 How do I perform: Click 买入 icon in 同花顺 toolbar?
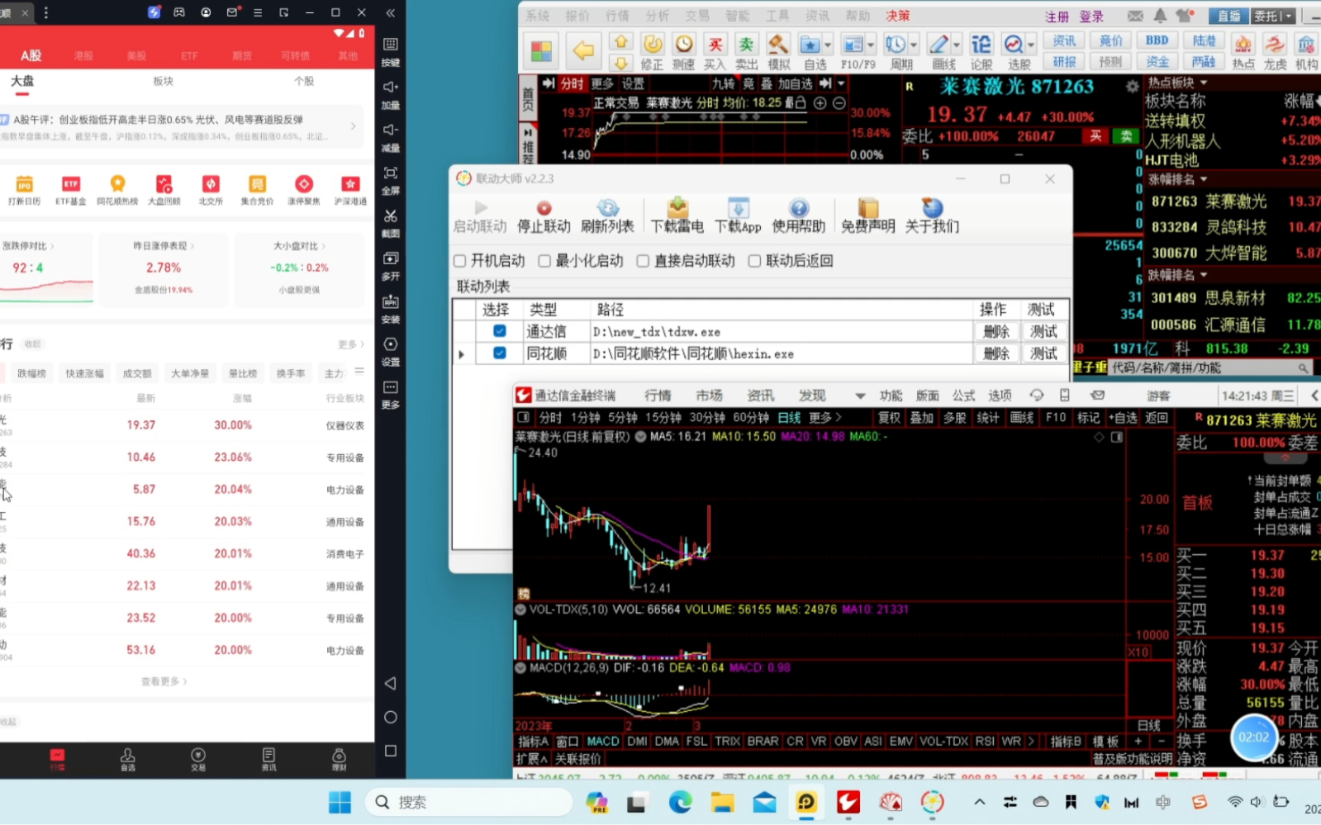(715, 44)
